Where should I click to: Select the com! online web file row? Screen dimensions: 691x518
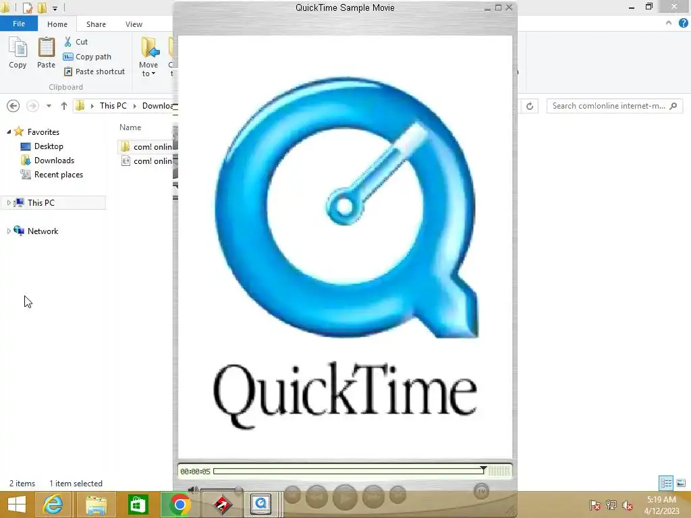click(x=146, y=161)
